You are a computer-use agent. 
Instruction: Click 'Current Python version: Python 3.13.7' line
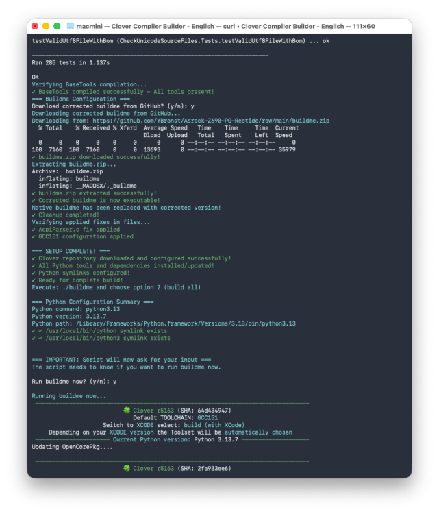(175, 439)
